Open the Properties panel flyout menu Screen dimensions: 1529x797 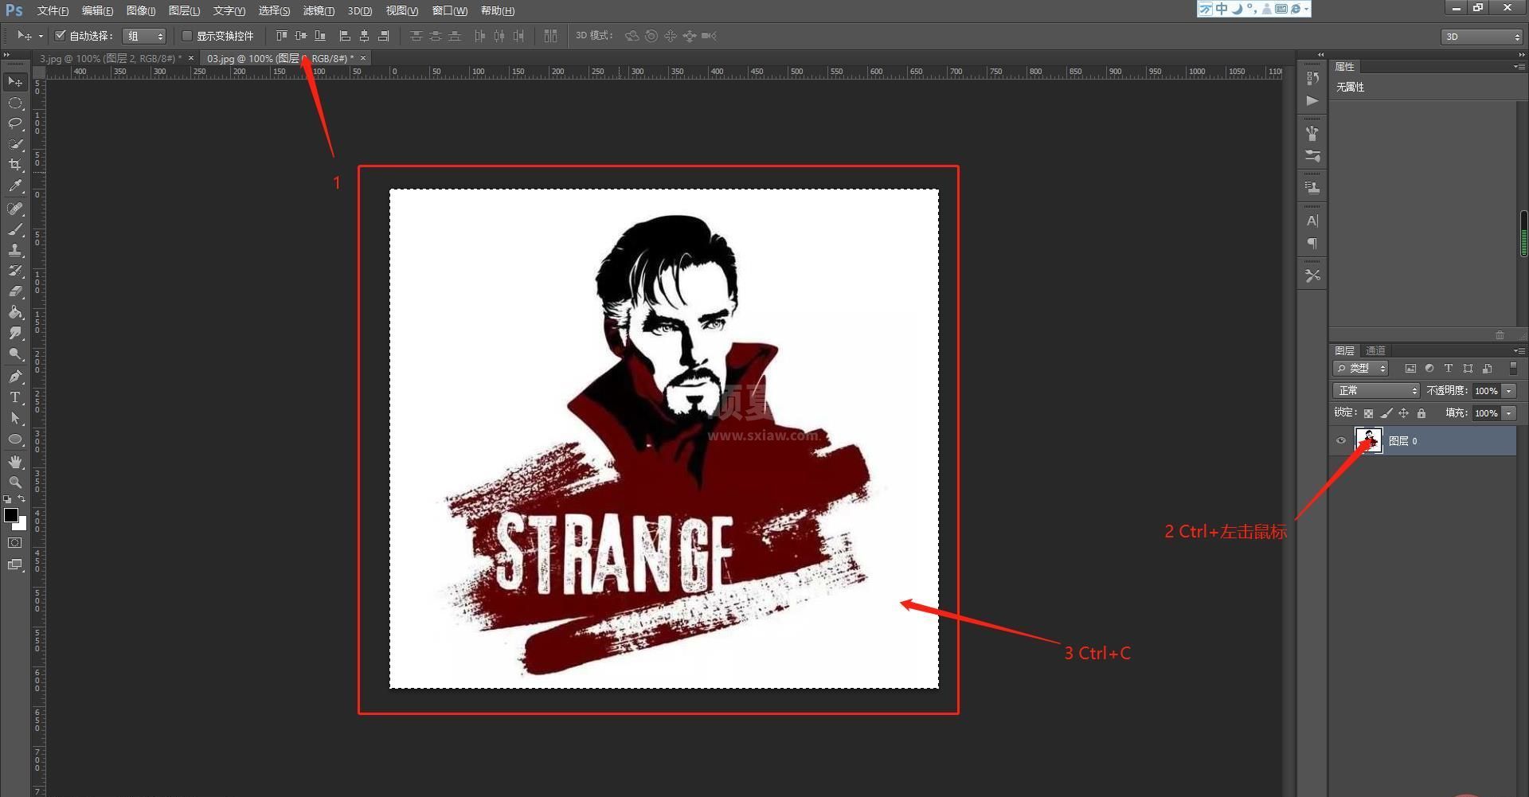pyautogui.click(x=1519, y=67)
